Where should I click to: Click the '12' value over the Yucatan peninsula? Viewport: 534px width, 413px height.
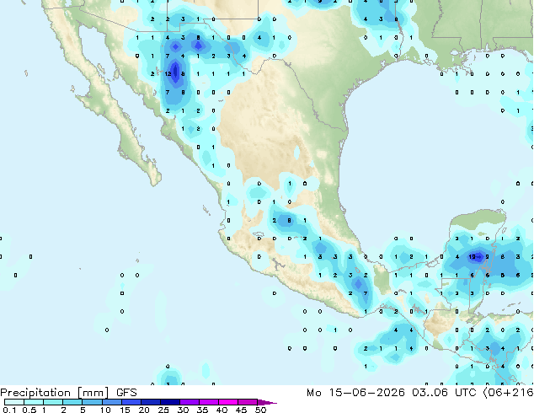[x=472, y=256]
